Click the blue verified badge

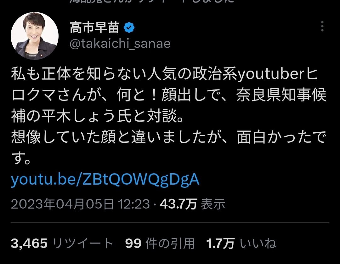click(129, 27)
